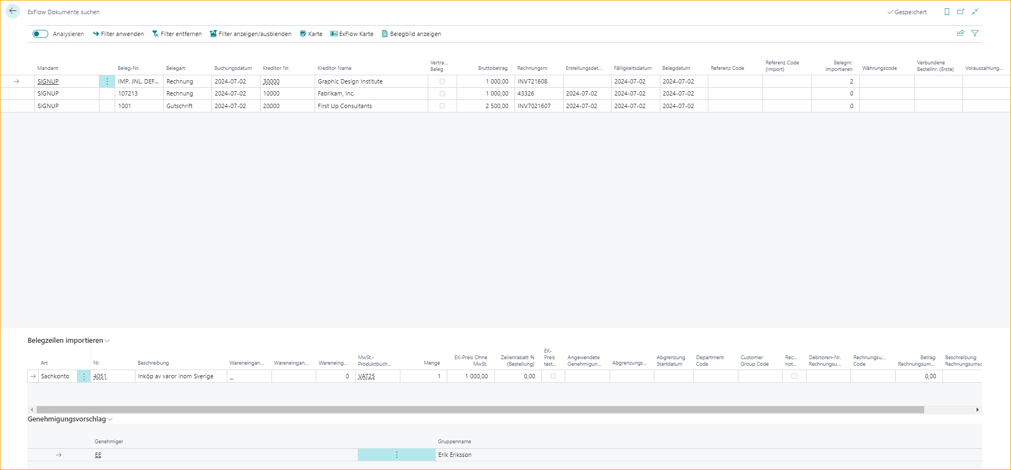
Task: Click the share icon
Action: 961,33
